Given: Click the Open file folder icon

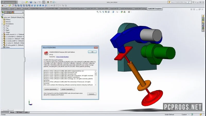Looking at the screenshot, I should [27, 2].
